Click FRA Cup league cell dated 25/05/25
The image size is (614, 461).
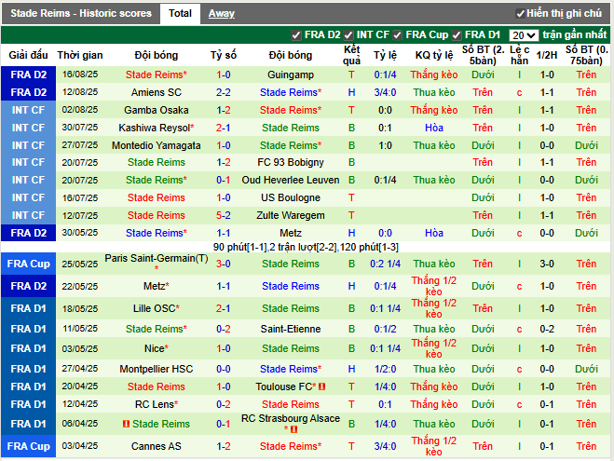(x=28, y=264)
